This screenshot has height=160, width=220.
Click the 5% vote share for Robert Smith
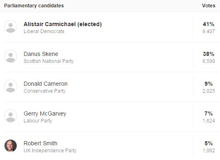[x=209, y=143]
